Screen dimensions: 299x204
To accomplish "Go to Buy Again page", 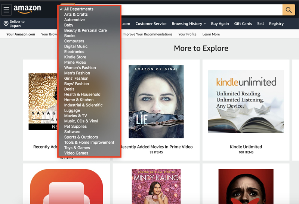I will [x=220, y=24].
